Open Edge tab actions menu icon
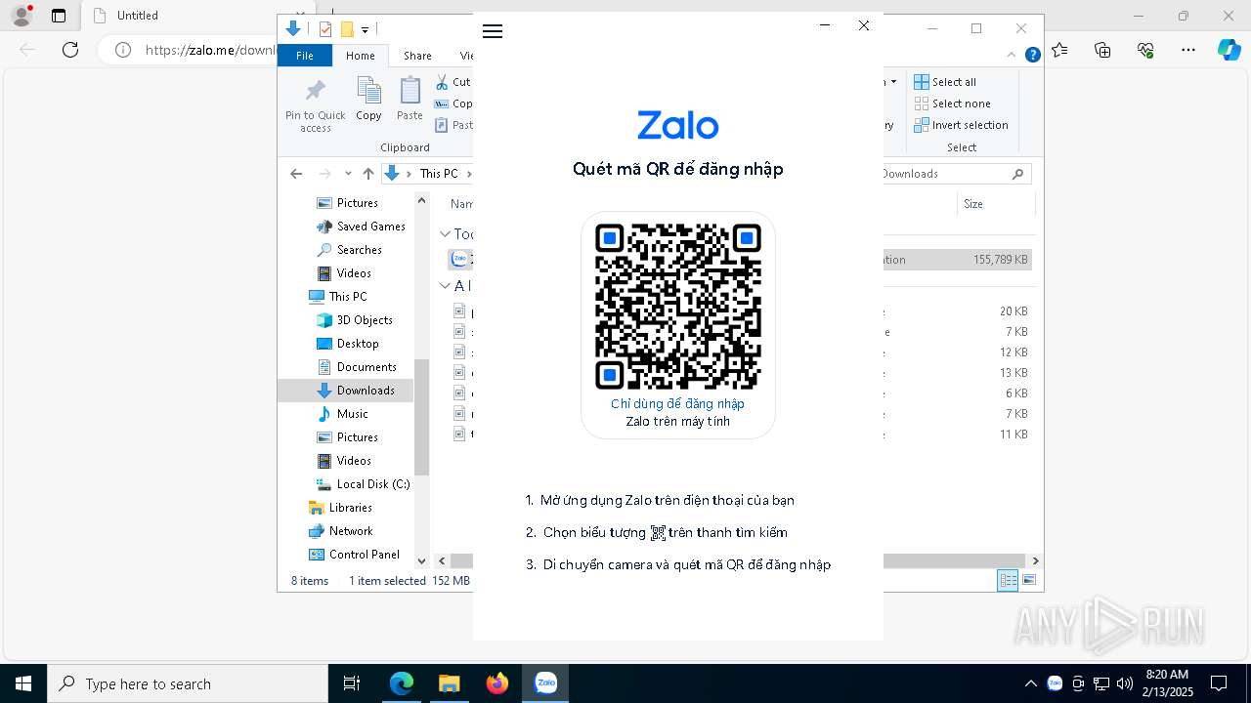The height and width of the screenshot is (703, 1251). [x=59, y=16]
